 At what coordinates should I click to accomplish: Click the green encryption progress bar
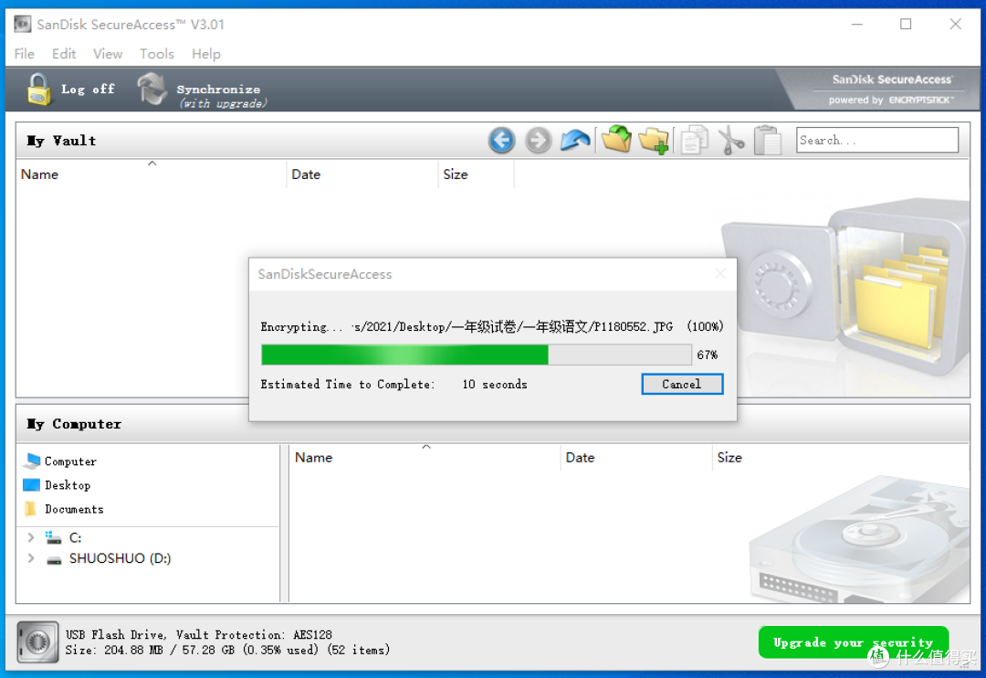477,355
